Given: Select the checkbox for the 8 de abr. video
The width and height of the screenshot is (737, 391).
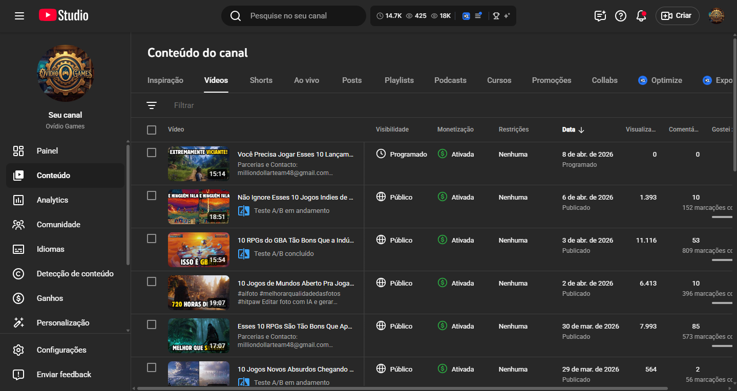Looking at the screenshot, I should [x=152, y=153].
